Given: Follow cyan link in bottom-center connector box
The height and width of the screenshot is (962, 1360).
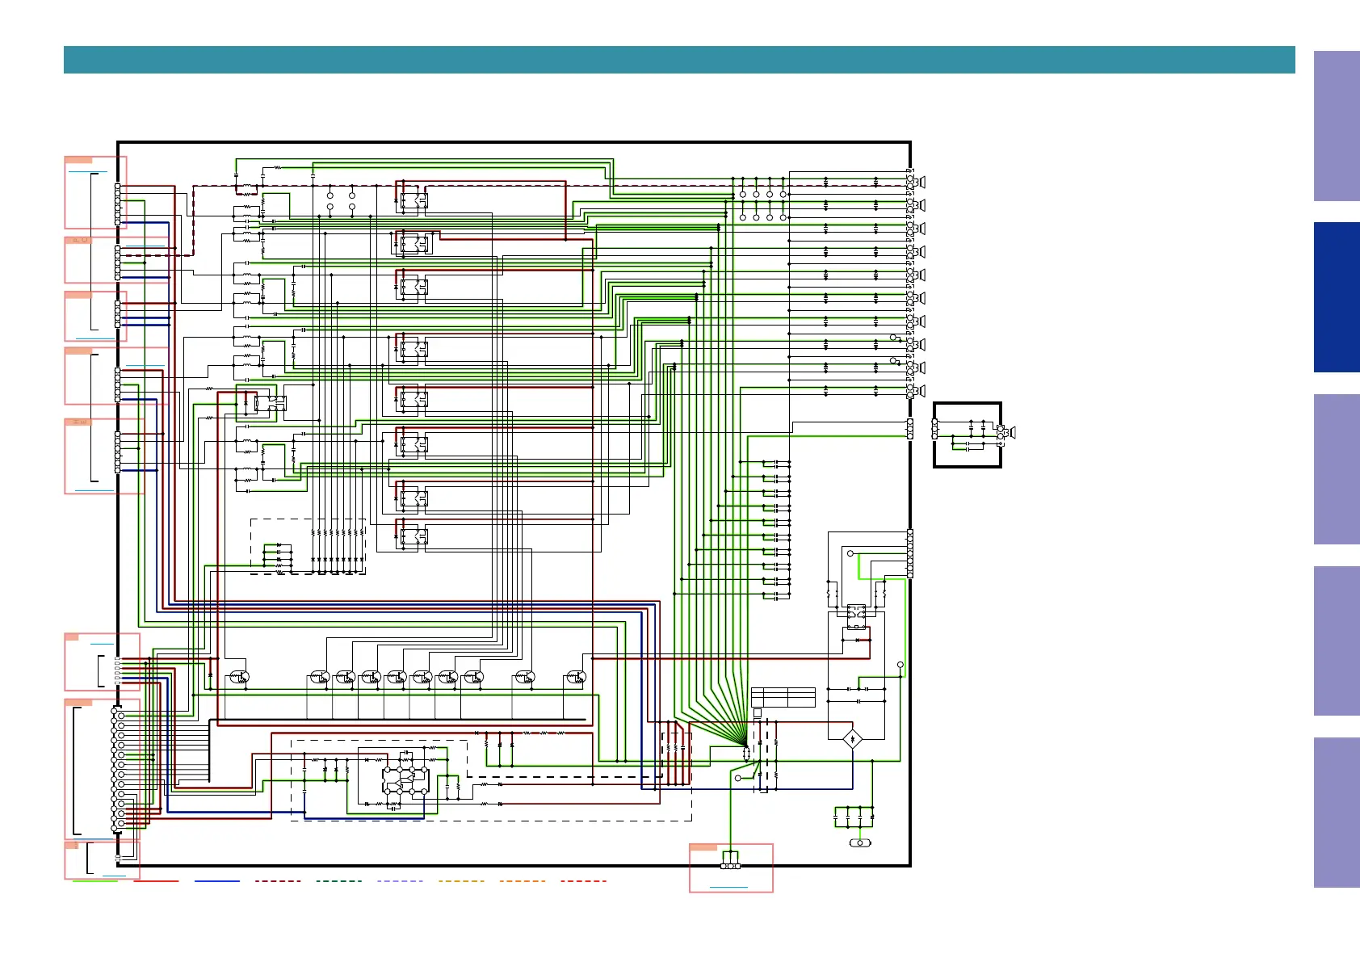Looking at the screenshot, I should [728, 887].
